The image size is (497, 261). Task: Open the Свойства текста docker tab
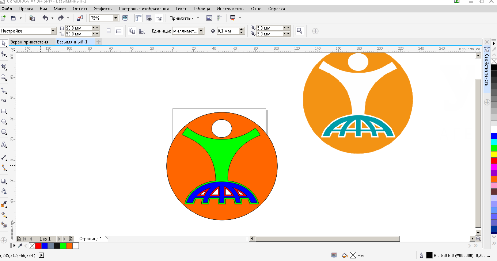(487, 70)
